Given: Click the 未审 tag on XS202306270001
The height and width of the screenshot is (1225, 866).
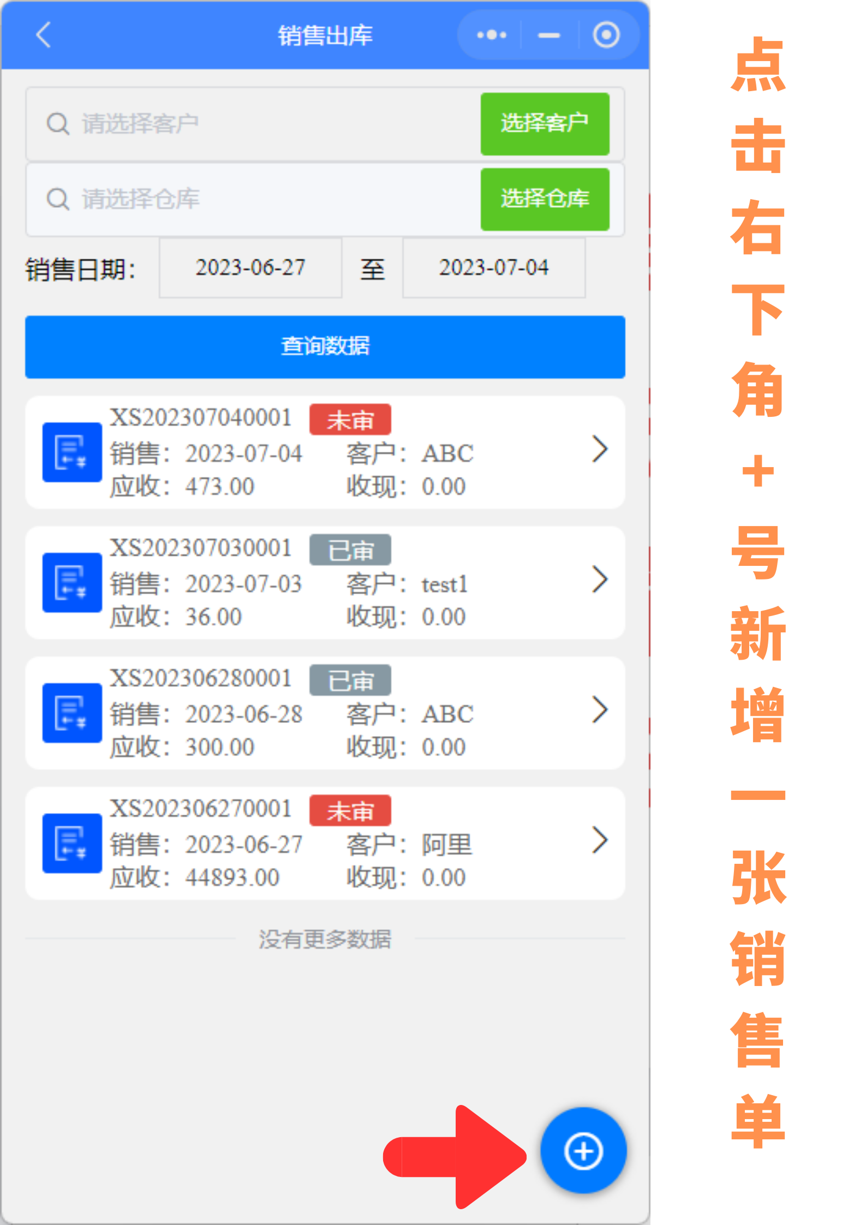Looking at the screenshot, I should [x=350, y=811].
